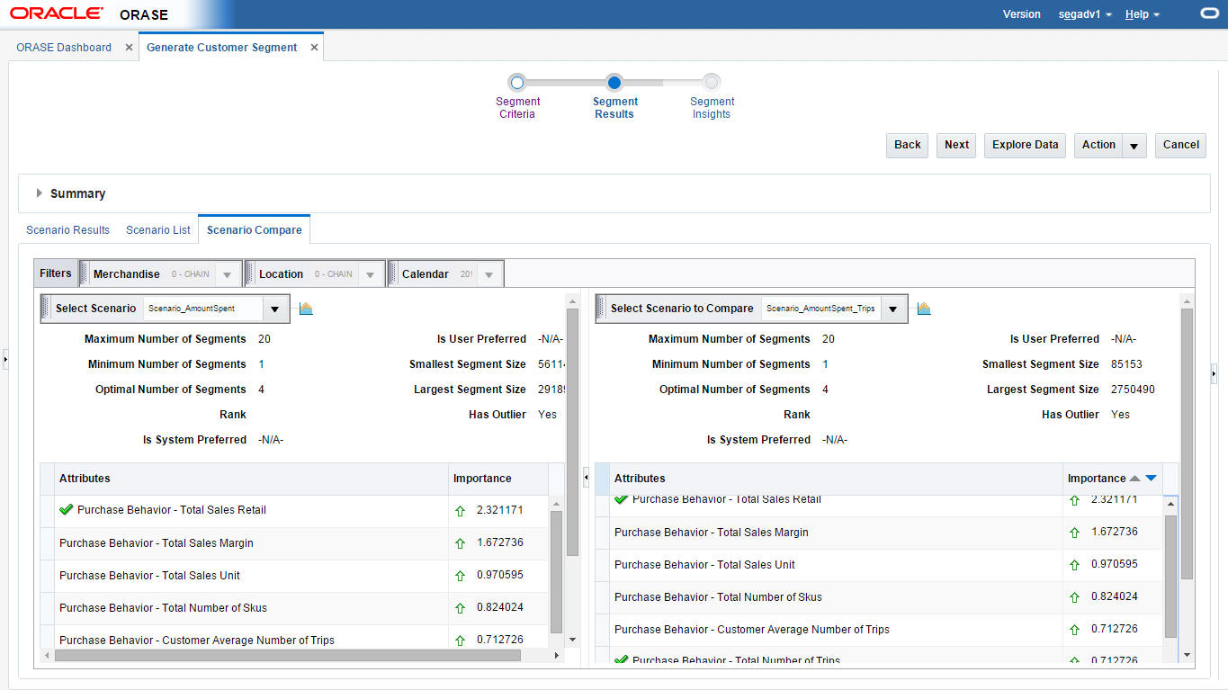Click green check next to Total Sales Retail left

66,509
